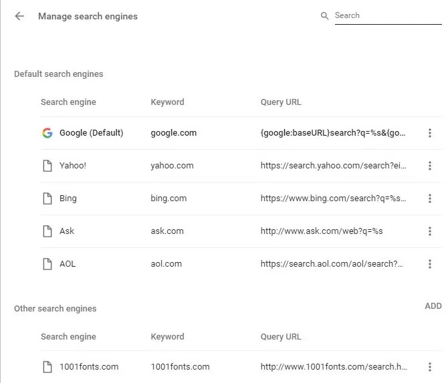Click the www.ask.com/web?q=%s URL
The height and width of the screenshot is (383, 448).
tap(322, 231)
